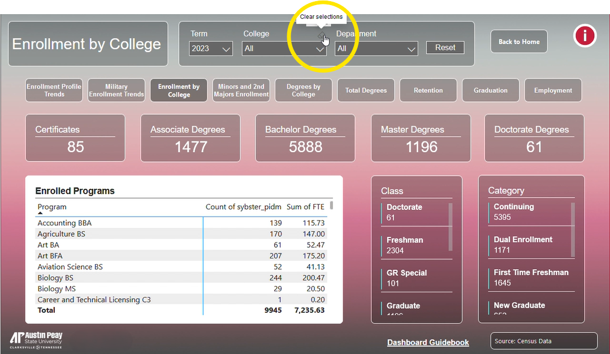The height and width of the screenshot is (354, 610).
Task: Open the Retention tab
Action: (428, 90)
